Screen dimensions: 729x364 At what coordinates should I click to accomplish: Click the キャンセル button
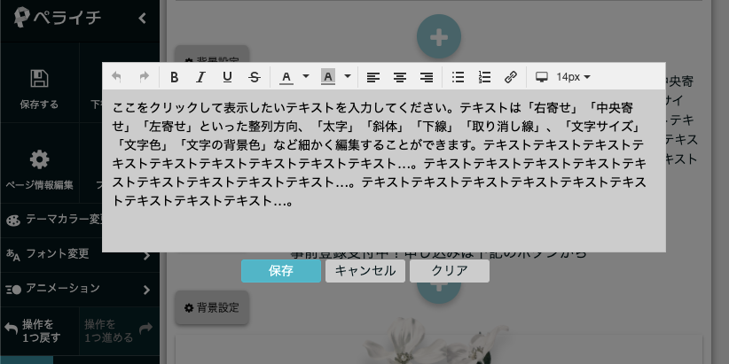(x=365, y=271)
